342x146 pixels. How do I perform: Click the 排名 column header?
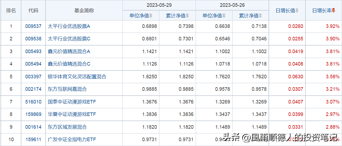(11, 11)
